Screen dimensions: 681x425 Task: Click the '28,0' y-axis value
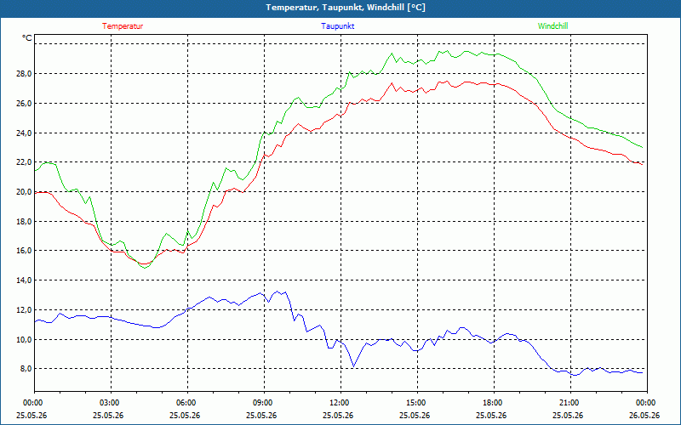coord(25,74)
